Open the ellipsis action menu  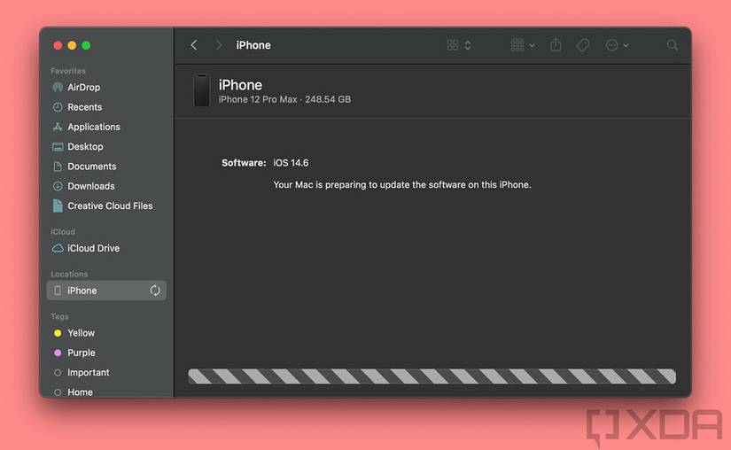[617, 45]
